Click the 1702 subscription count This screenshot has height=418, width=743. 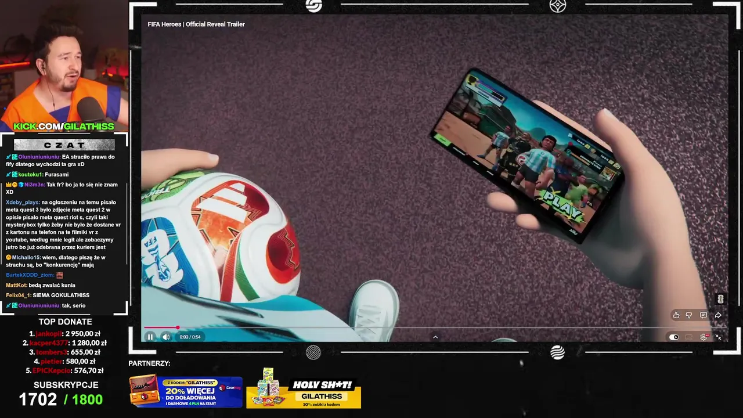(38, 399)
